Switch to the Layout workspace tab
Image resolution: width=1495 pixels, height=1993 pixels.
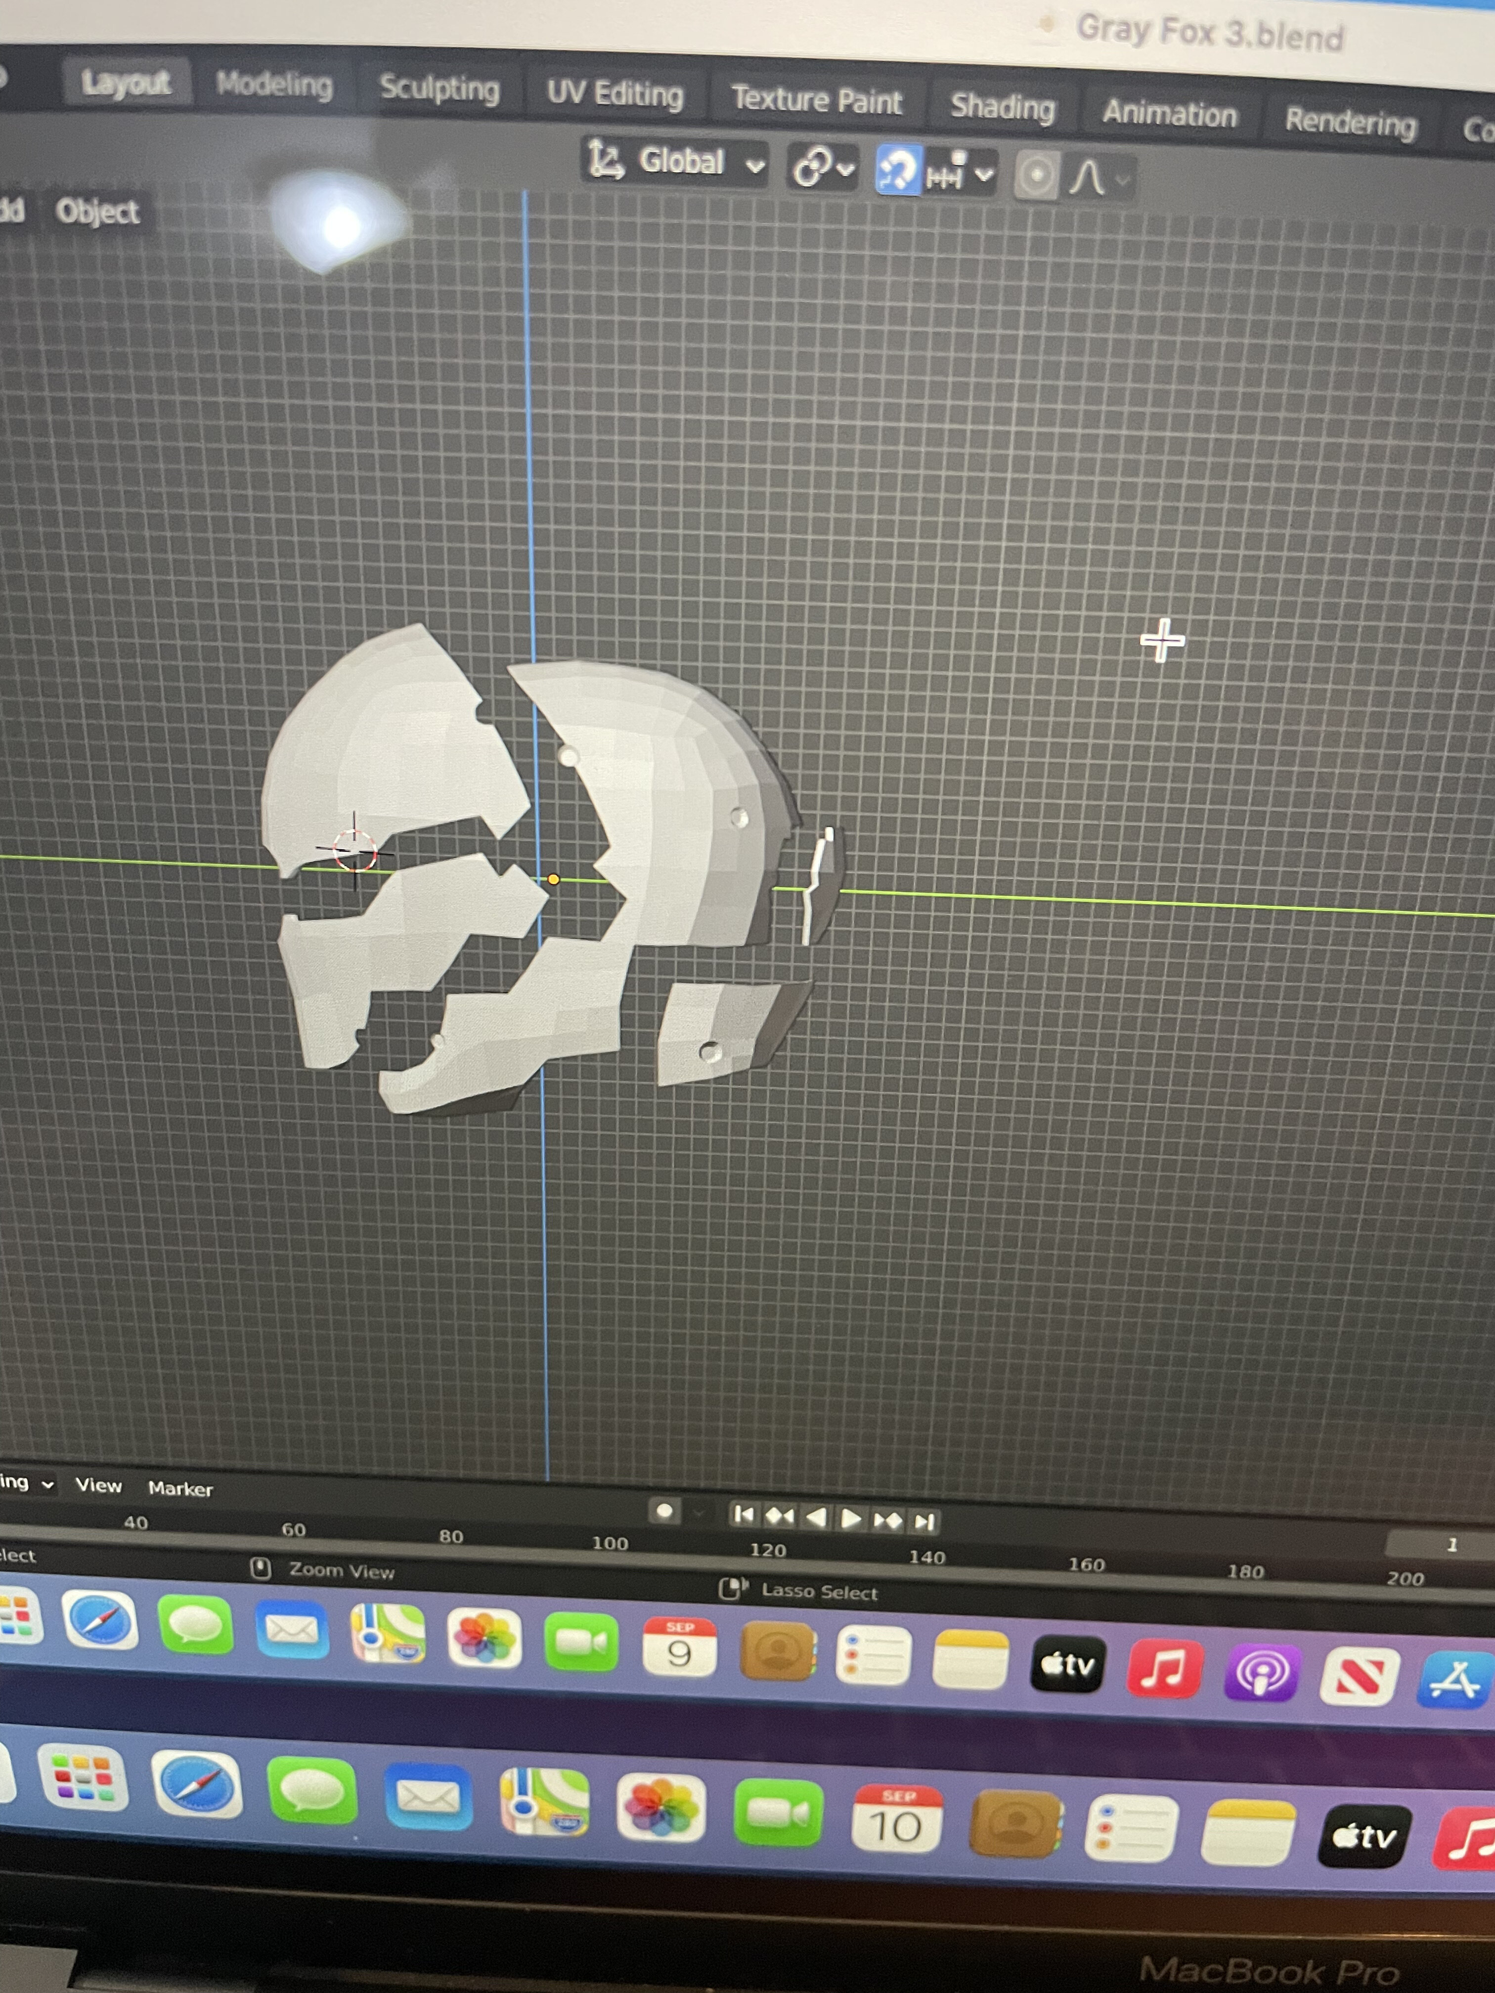pos(126,83)
